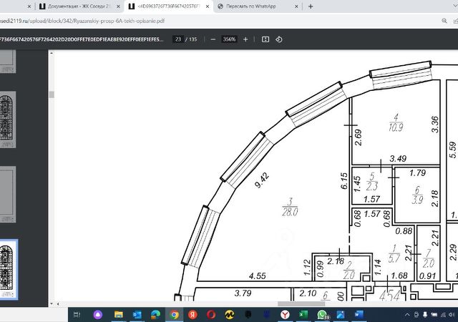Click the zoom magnifier icon in address bar
The image size is (458, 322).
pos(444,21)
